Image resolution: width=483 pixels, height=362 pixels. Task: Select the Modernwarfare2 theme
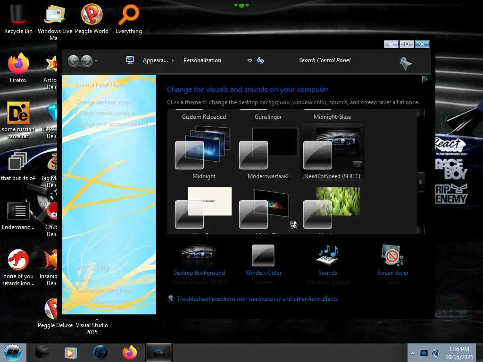click(268, 152)
